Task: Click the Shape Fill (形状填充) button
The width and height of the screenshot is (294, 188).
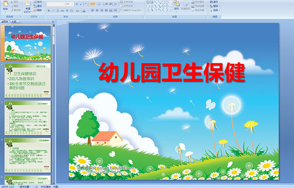Action: [199, 2]
